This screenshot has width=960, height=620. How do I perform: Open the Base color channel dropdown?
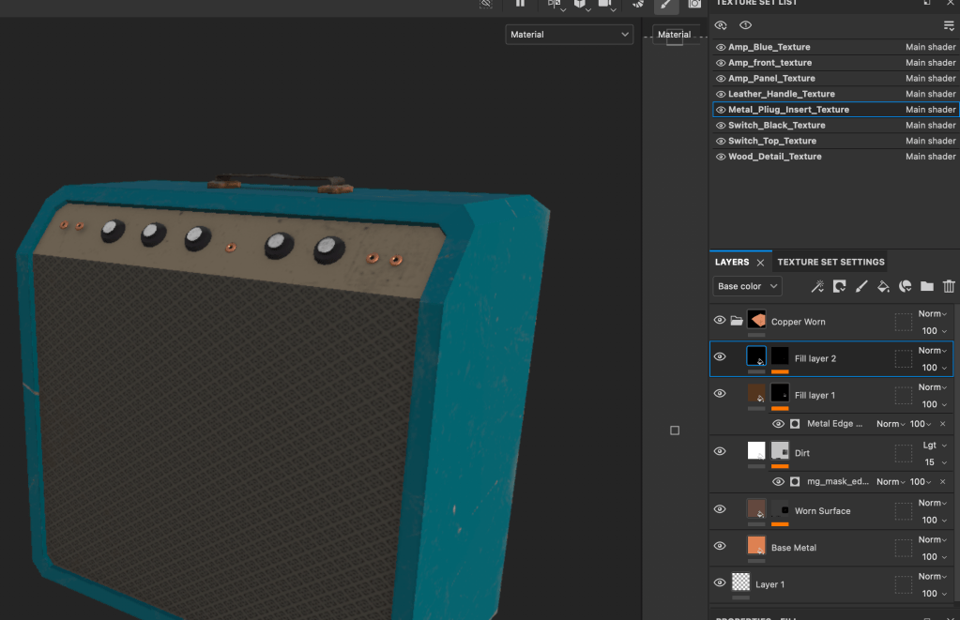(747, 286)
